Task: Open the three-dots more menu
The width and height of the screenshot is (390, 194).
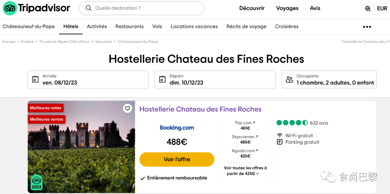Action: [367, 27]
